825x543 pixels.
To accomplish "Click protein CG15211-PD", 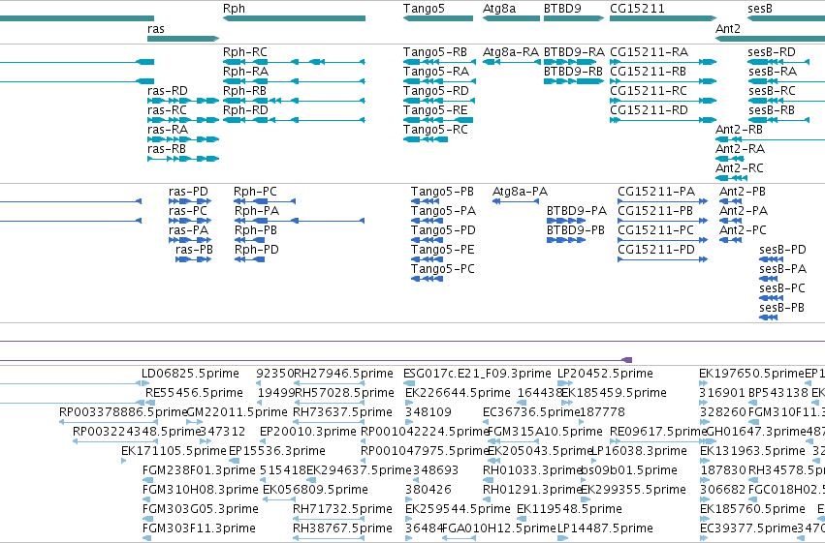I will [662, 259].
